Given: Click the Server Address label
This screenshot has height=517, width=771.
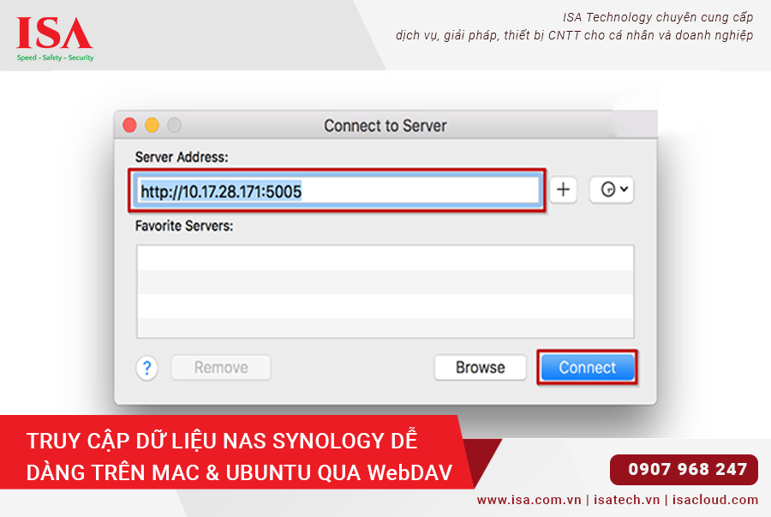Looking at the screenshot, I should click(x=182, y=157).
